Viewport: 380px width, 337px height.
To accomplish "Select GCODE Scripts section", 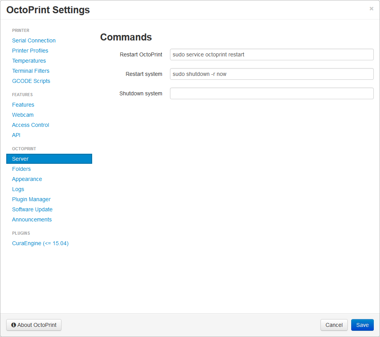I will point(31,81).
